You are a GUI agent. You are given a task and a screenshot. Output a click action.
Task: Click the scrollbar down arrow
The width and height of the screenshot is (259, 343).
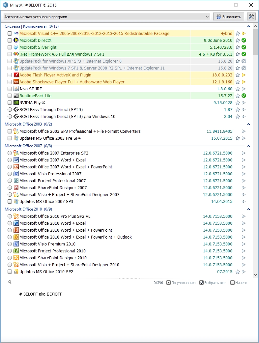click(x=255, y=275)
